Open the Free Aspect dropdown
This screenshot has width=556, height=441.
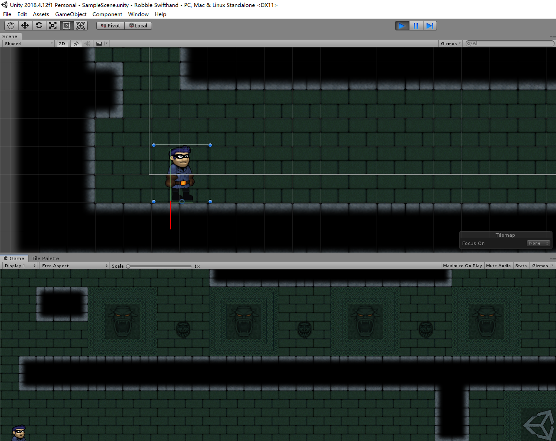tap(75, 265)
